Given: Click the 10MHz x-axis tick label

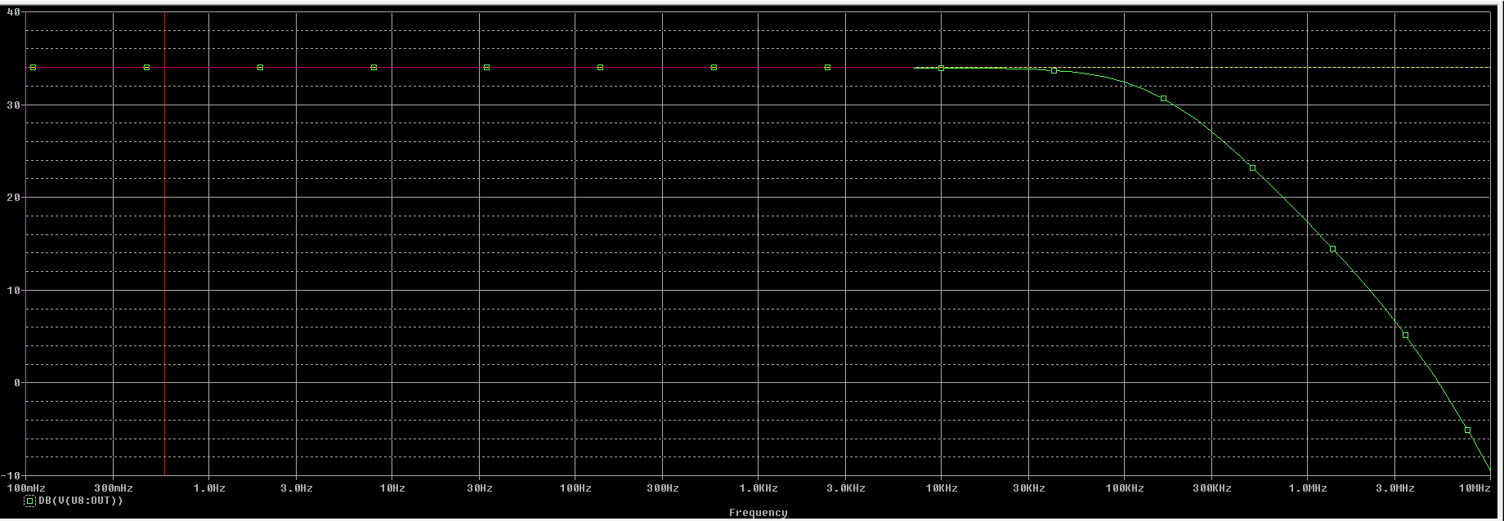Looking at the screenshot, I should pos(1475,488).
